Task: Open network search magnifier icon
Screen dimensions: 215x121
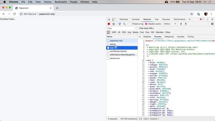Action: click(x=124, y=24)
